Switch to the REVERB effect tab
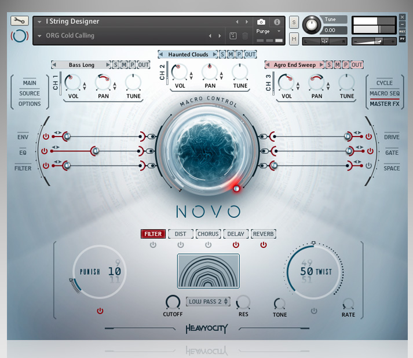The image size is (413, 358). [x=264, y=234]
